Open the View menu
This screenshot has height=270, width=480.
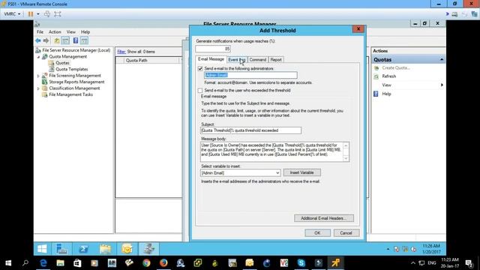click(71, 31)
